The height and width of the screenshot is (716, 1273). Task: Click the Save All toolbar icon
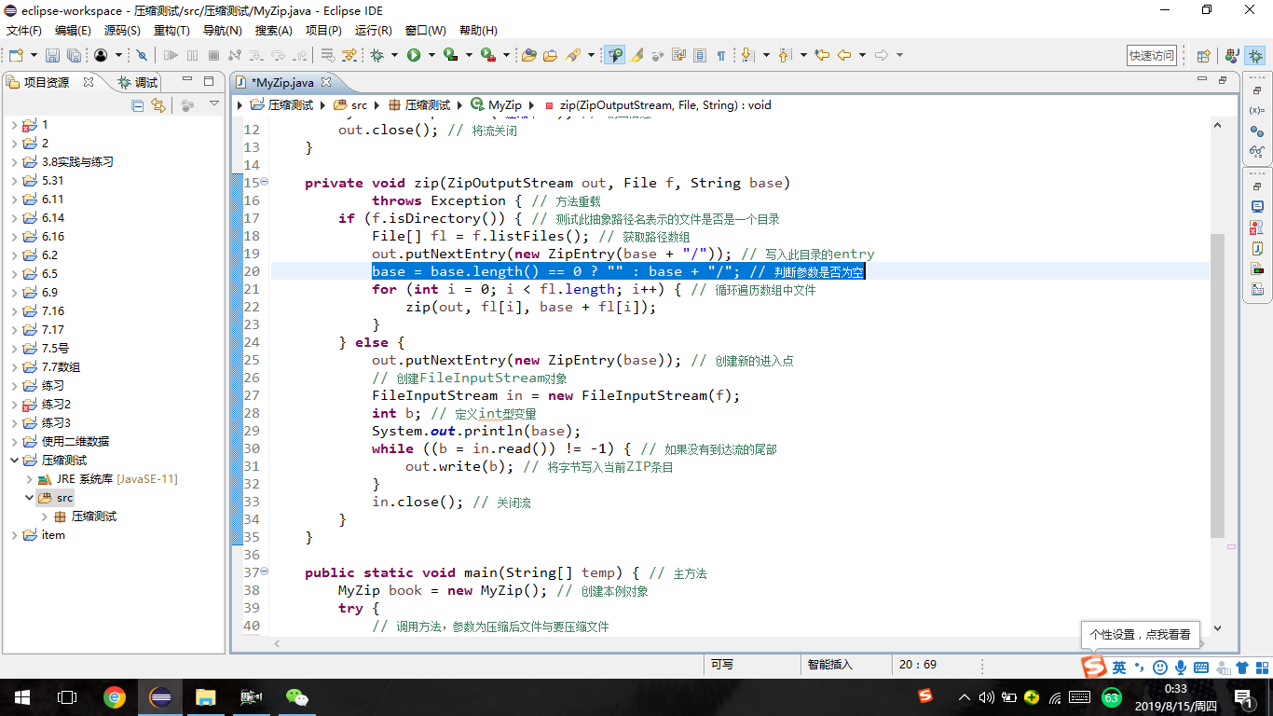click(x=74, y=55)
